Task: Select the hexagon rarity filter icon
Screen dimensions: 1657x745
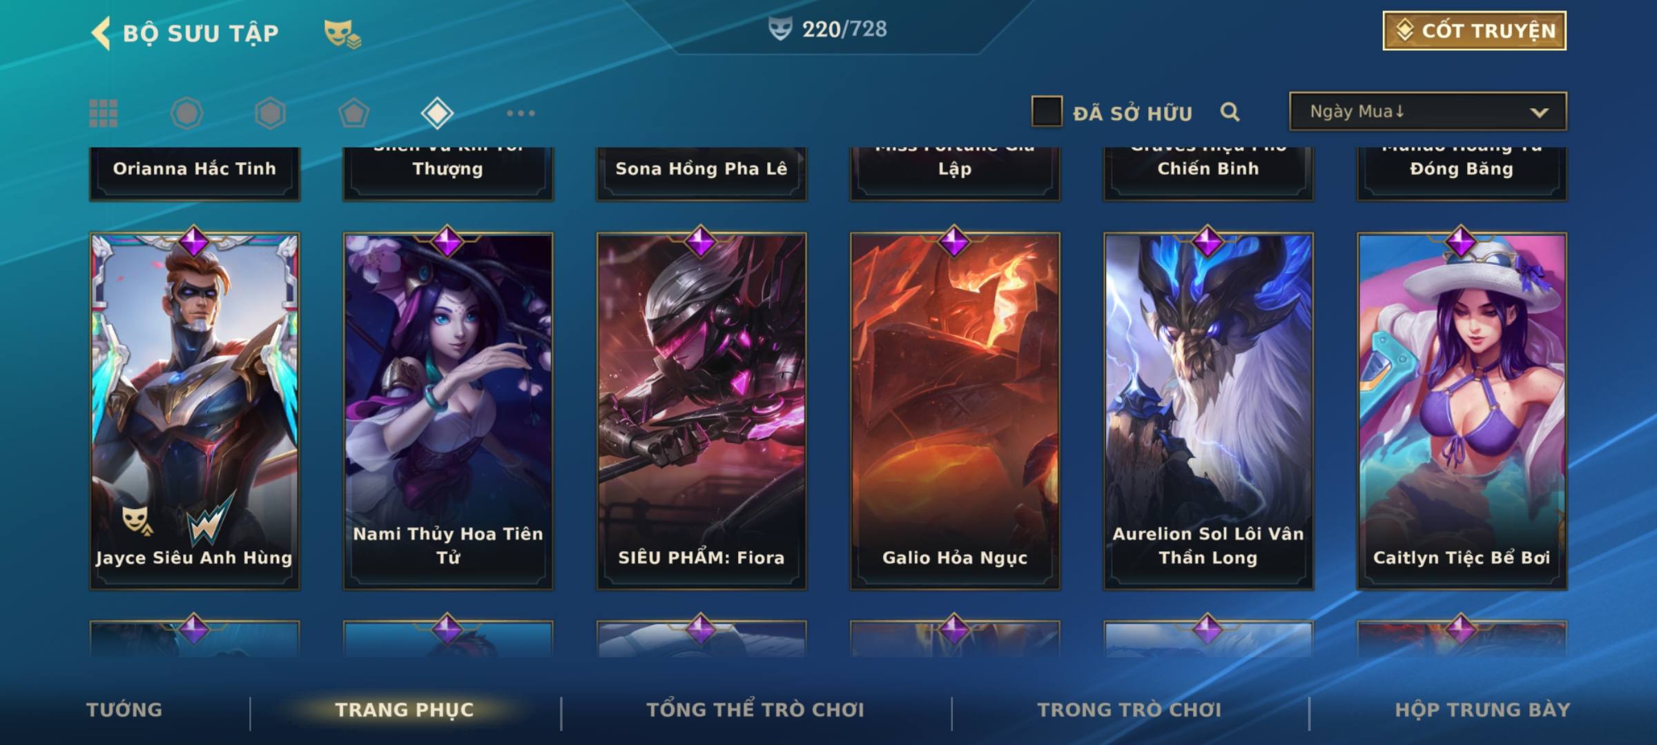Action: (270, 113)
